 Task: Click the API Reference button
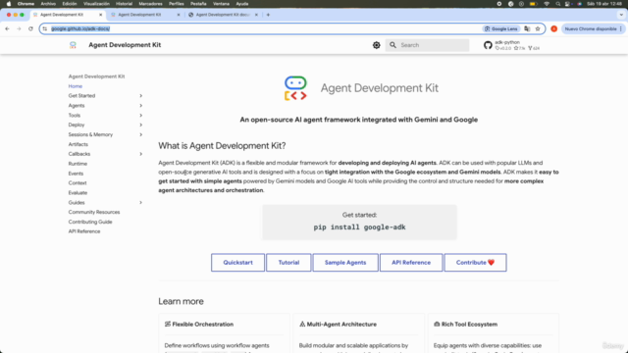tap(411, 263)
